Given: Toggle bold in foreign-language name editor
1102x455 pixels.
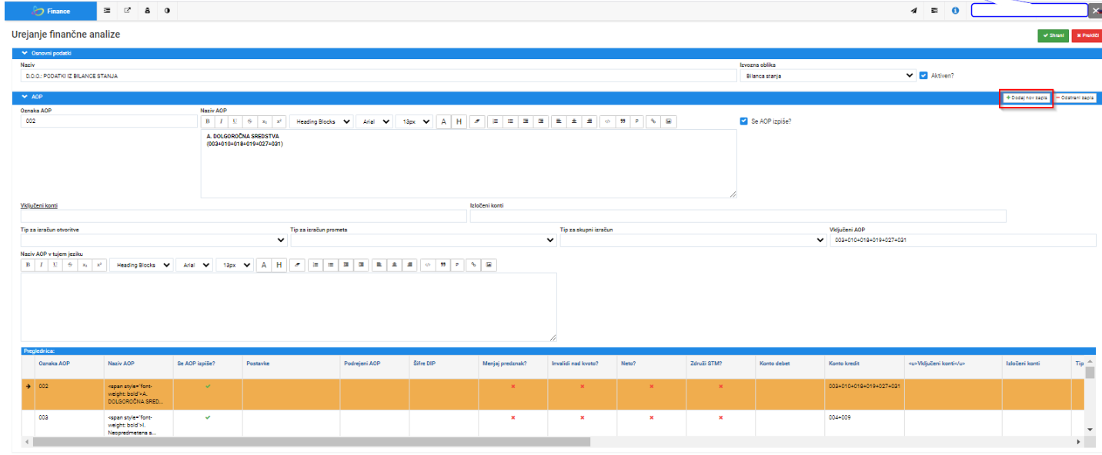Looking at the screenshot, I should (x=28, y=264).
